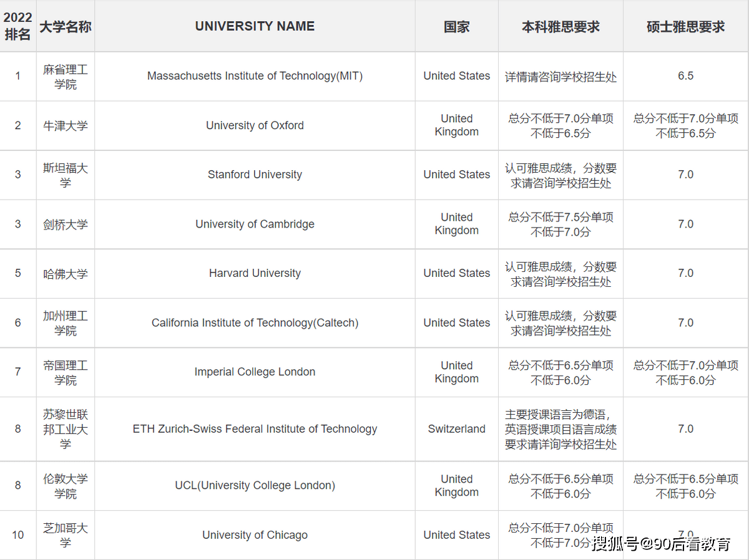Click the '本科雅思要求' column header
Image resolution: width=749 pixels, height=560 pixels.
tap(561, 27)
